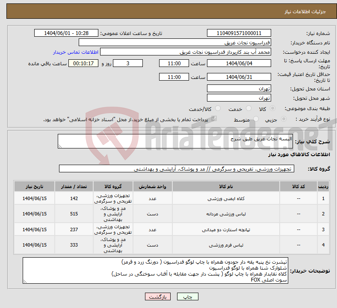Toggle the Islamic treasury payment checkbox

(x=214, y=119)
